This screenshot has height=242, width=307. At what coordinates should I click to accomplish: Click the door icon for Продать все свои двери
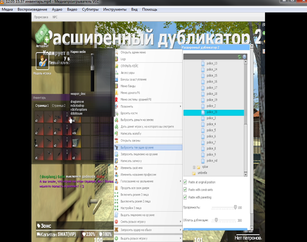tap(116, 188)
